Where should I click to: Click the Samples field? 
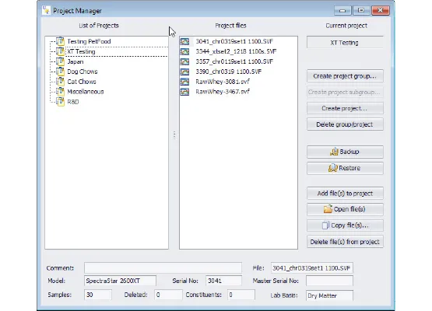98,295
